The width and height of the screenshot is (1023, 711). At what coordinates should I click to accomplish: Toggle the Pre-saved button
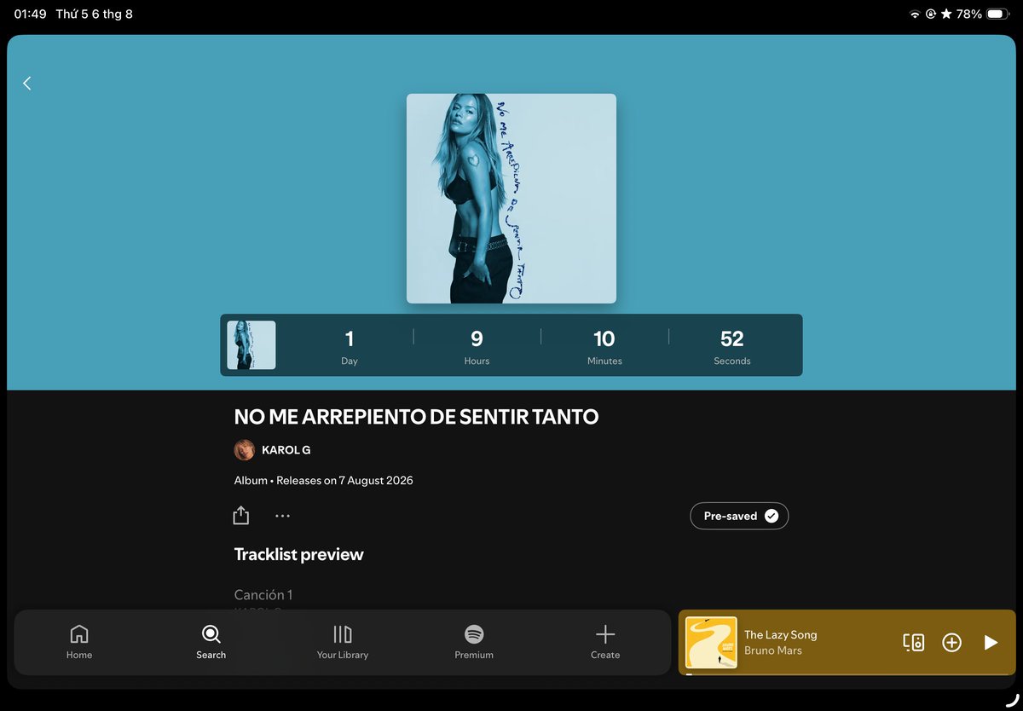point(739,516)
